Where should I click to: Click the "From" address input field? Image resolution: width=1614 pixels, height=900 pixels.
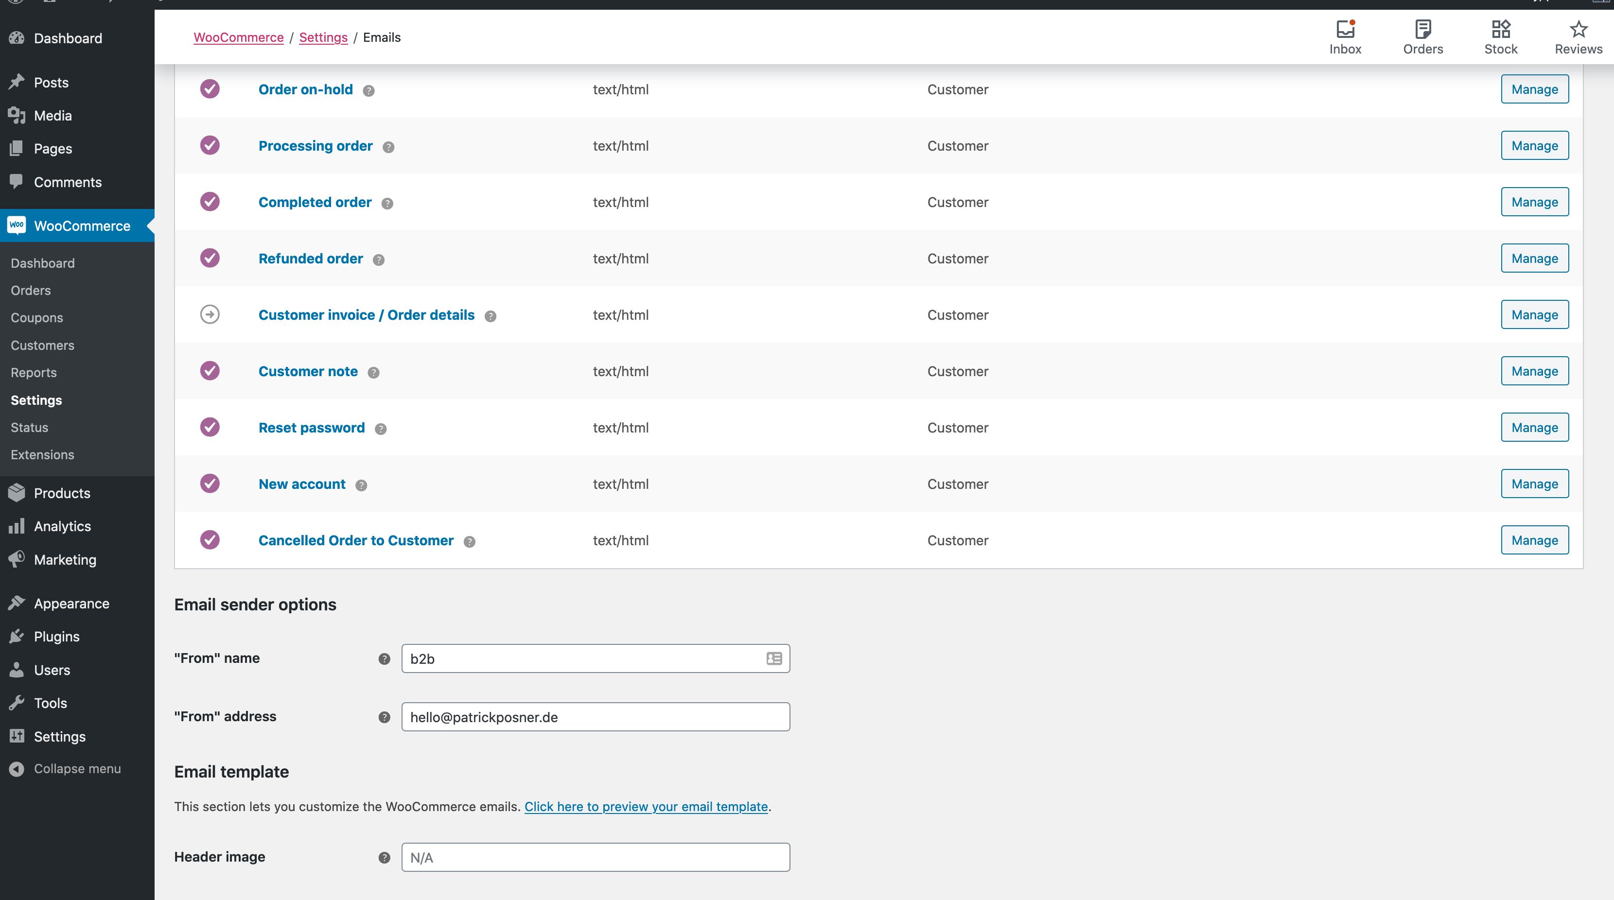pos(596,716)
